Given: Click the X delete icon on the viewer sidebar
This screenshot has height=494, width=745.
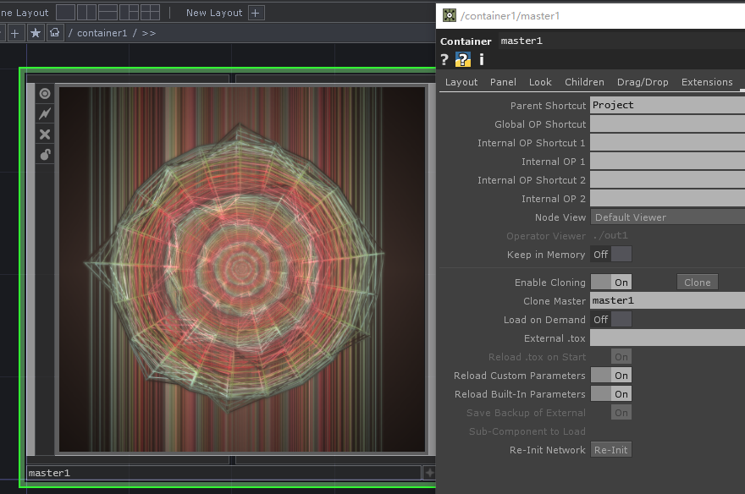Looking at the screenshot, I should 44,134.
